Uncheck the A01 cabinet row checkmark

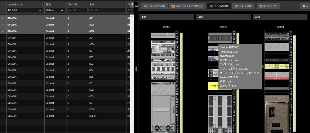coord(3,18)
